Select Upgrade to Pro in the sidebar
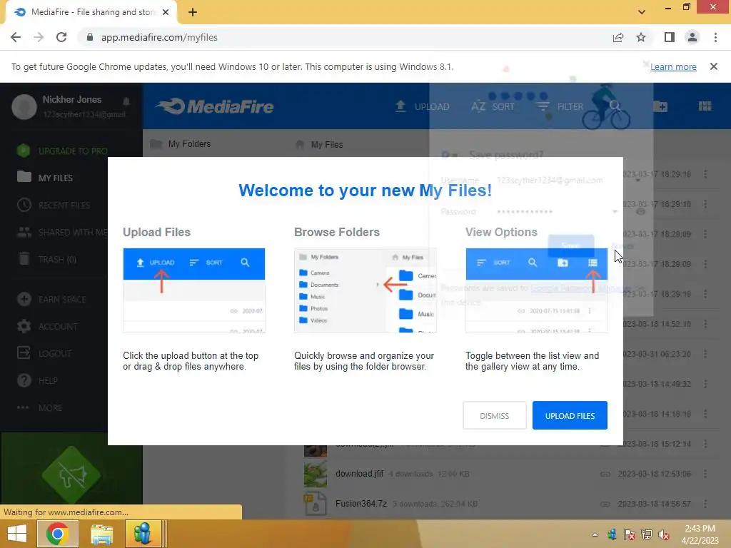Viewport: 731px width, 548px height. tap(62, 151)
